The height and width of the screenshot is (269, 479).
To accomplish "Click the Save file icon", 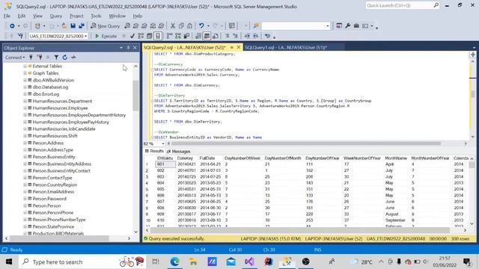I will click(73, 26).
